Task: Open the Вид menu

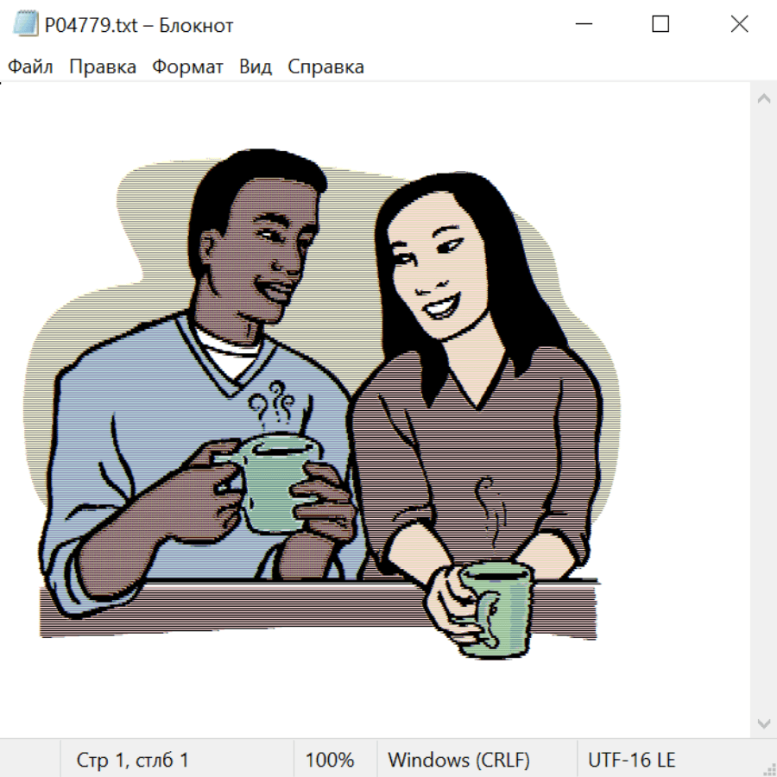Action: (x=256, y=67)
